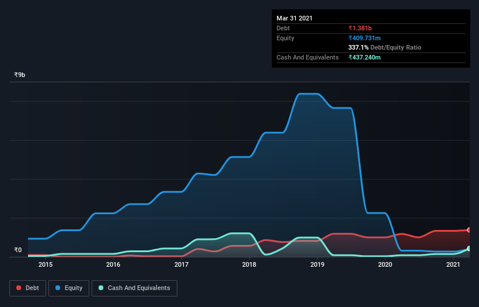This screenshot has width=479, height=307.
Task: Click the ₹0 y-axis label
Action: click(18, 250)
